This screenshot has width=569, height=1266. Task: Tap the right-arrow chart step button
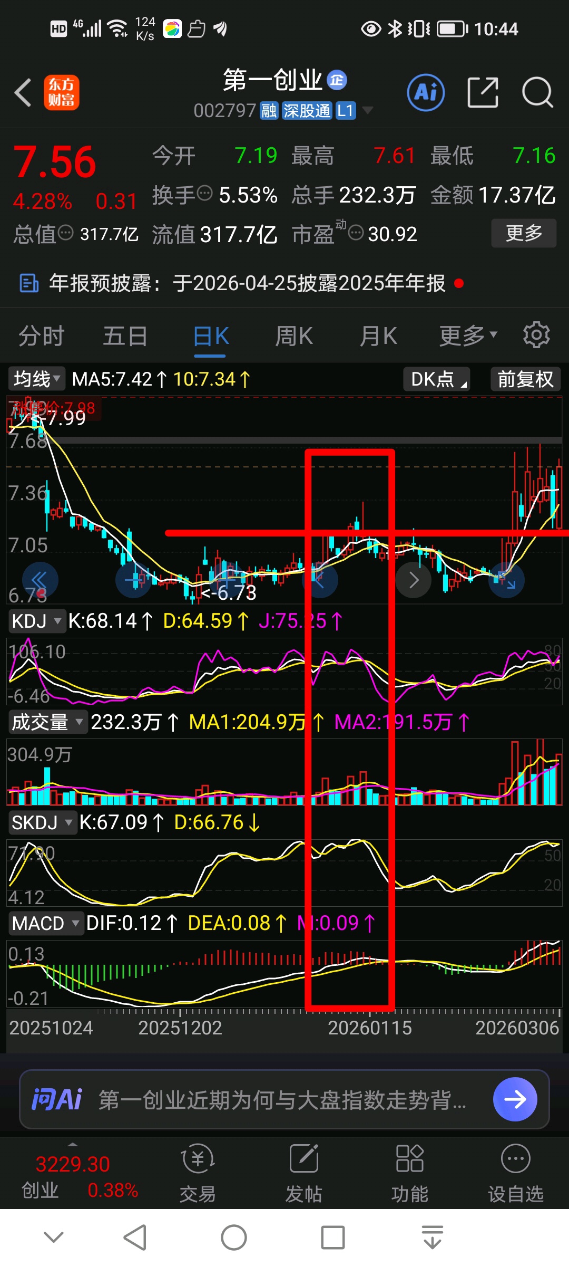tap(414, 580)
